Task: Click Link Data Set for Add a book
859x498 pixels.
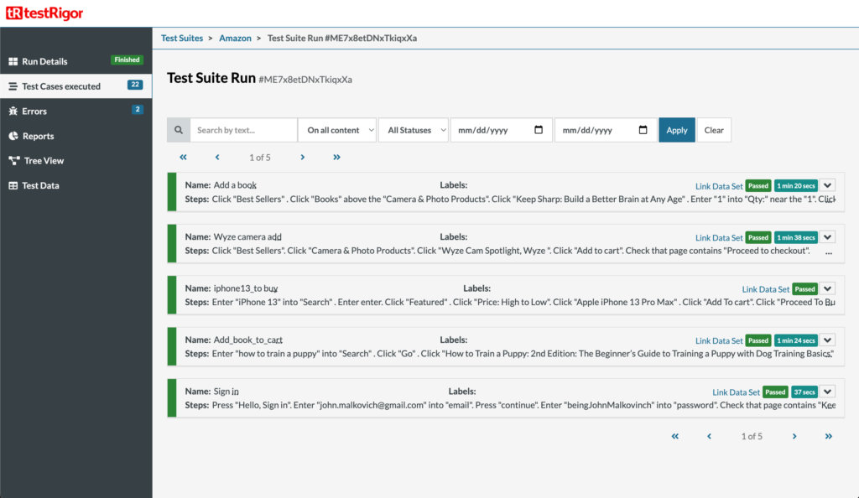Action: [x=719, y=186]
